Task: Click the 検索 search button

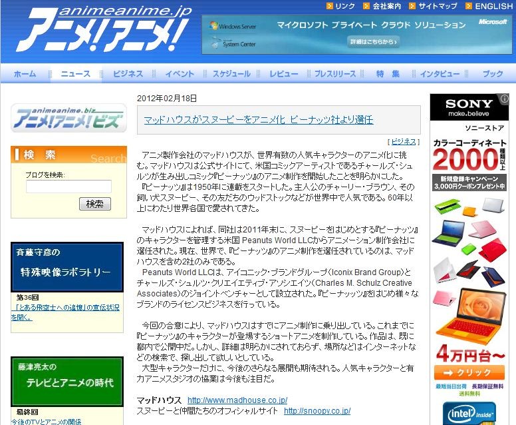Action: (x=95, y=204)
